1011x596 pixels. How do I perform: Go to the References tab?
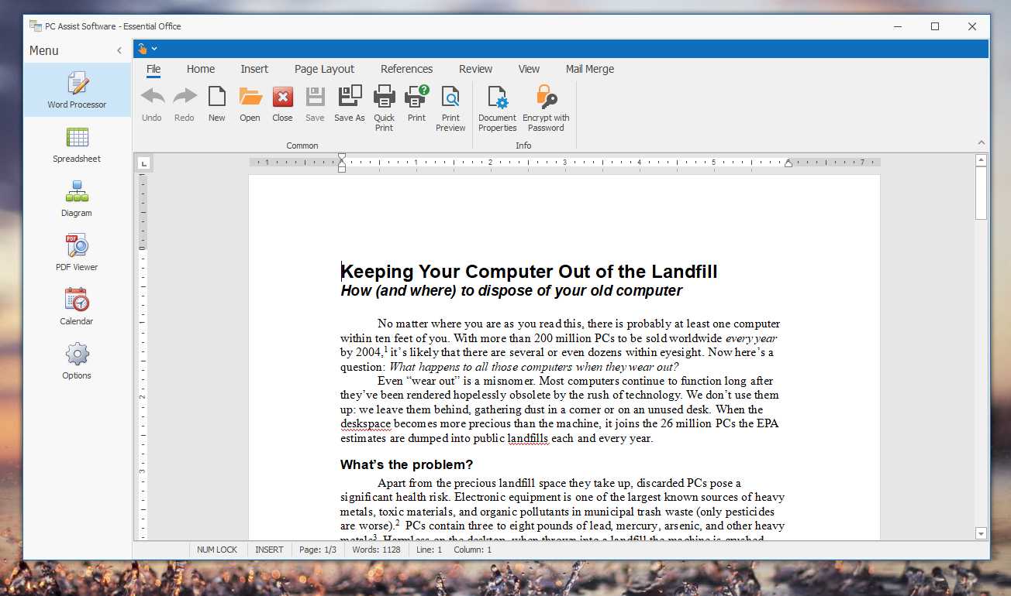pyautogui.click(x=406, y=69)
